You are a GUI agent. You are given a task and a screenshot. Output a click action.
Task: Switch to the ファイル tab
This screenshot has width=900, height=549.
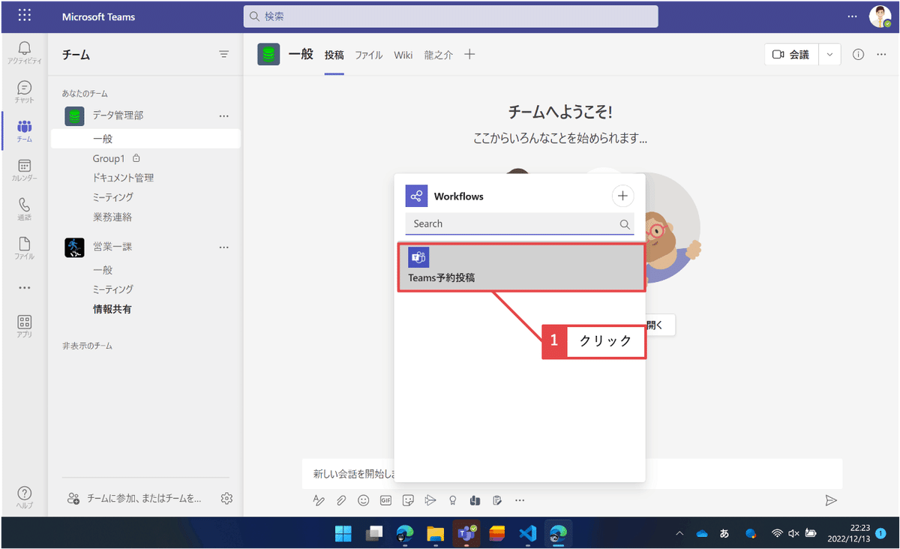pos(369,55)
